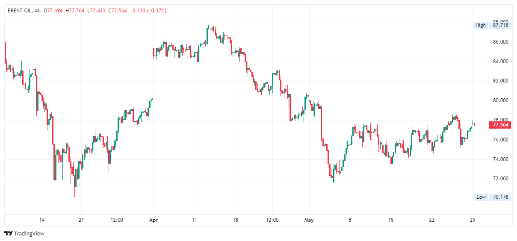Image resolution: width=517 pixels, height=241 pixels.
Task: Click the 86.000 price axis label
Action: (x=500, y=42)
